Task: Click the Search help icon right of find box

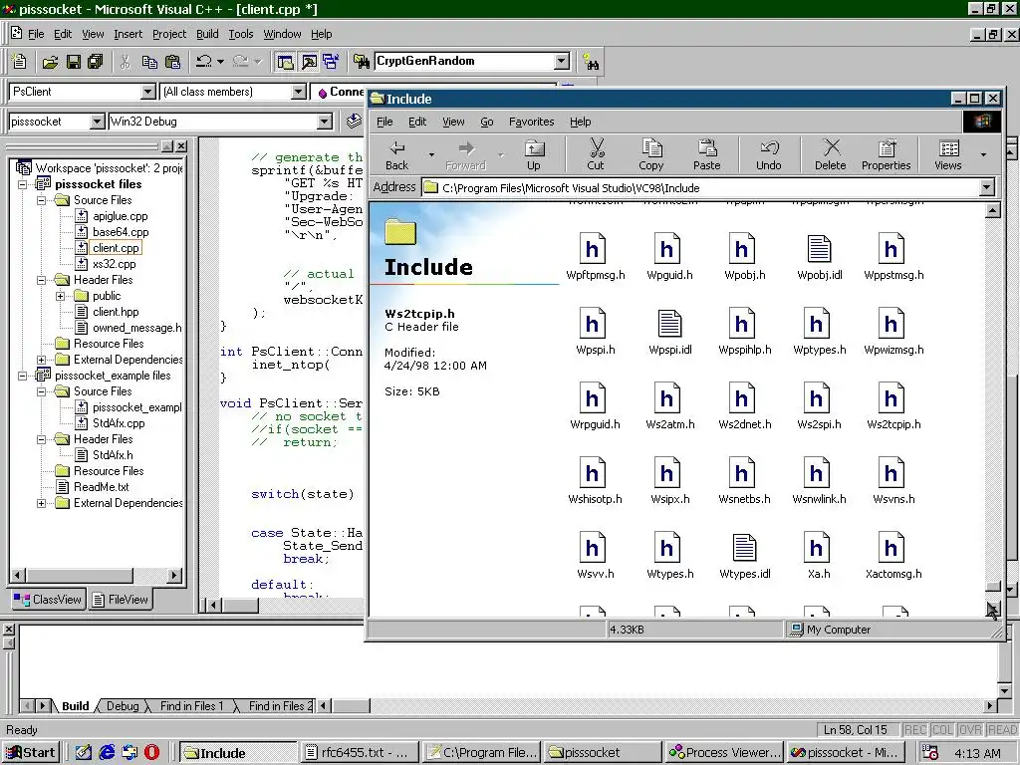Action: click(591, 62)
